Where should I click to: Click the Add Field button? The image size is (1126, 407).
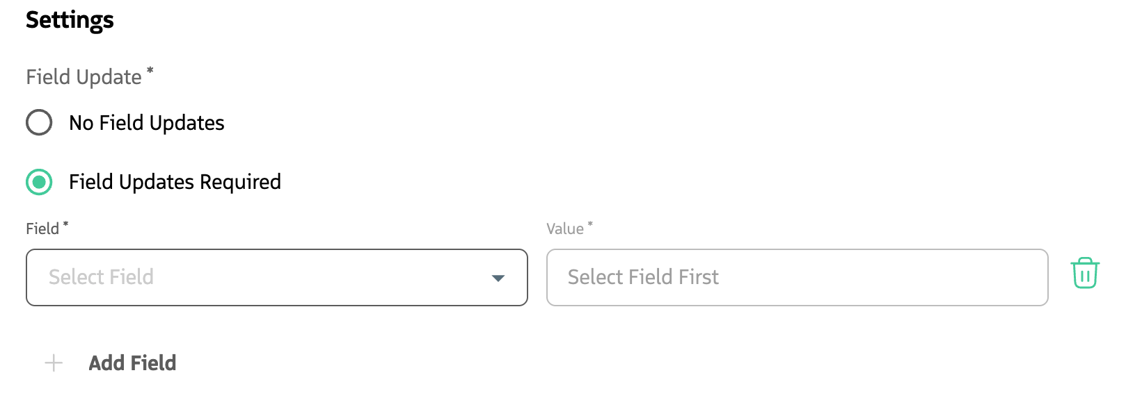[132, 363]
